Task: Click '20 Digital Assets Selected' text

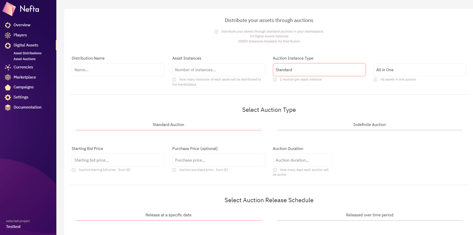Action: pos(269,36)
